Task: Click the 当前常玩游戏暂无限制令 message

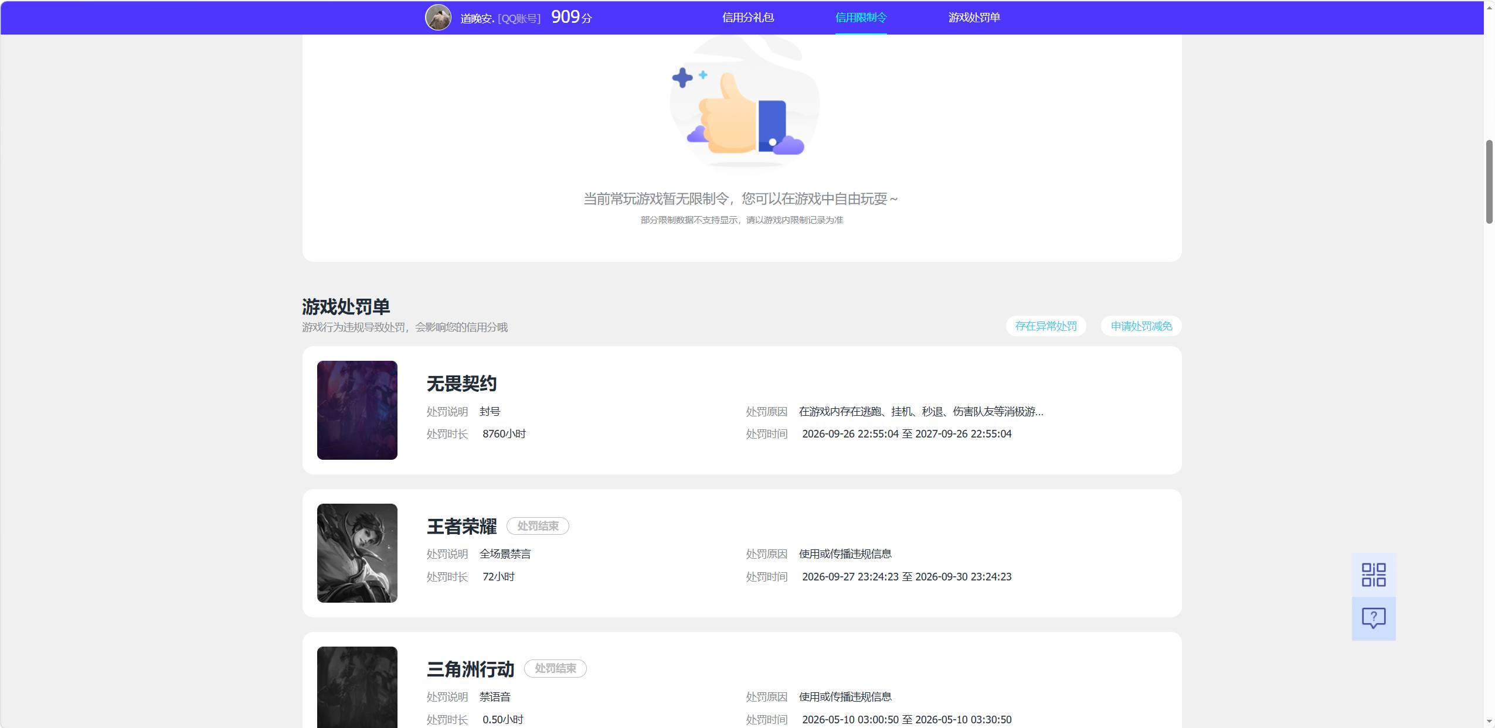Action: [x=741, y=199]
